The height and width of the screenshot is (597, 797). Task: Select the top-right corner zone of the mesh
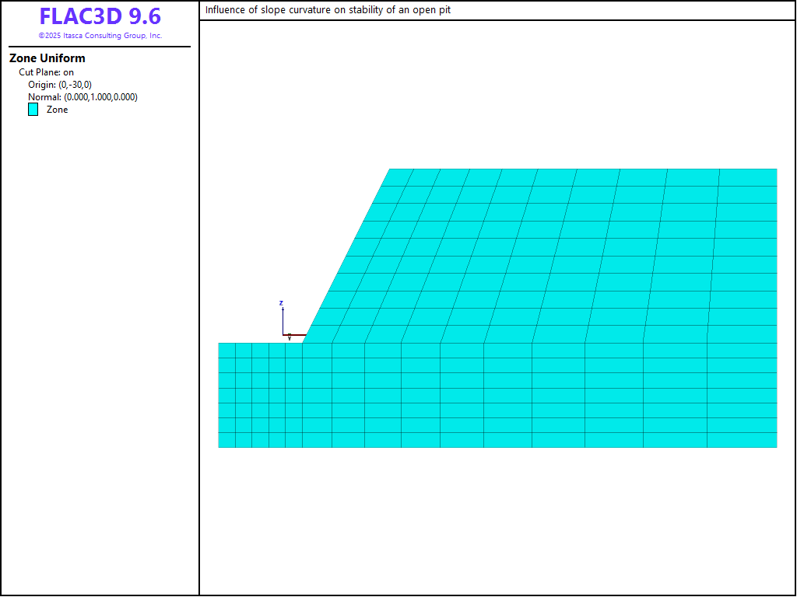(747, 177)
